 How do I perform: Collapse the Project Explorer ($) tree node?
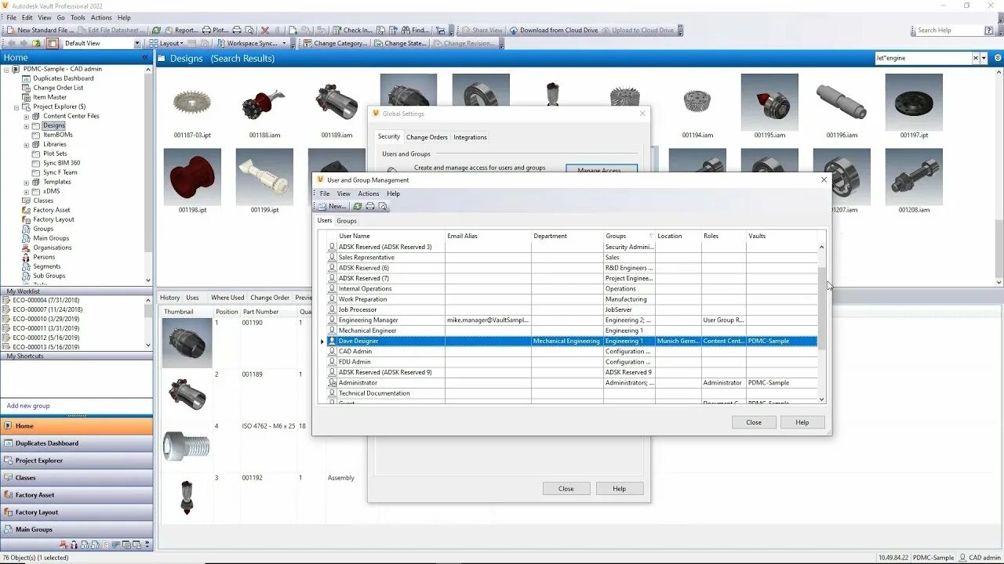click(x=16, y=107)
